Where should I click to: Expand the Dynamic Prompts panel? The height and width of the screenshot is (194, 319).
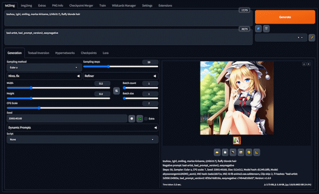pyautogui.click(x=82, y=128)
